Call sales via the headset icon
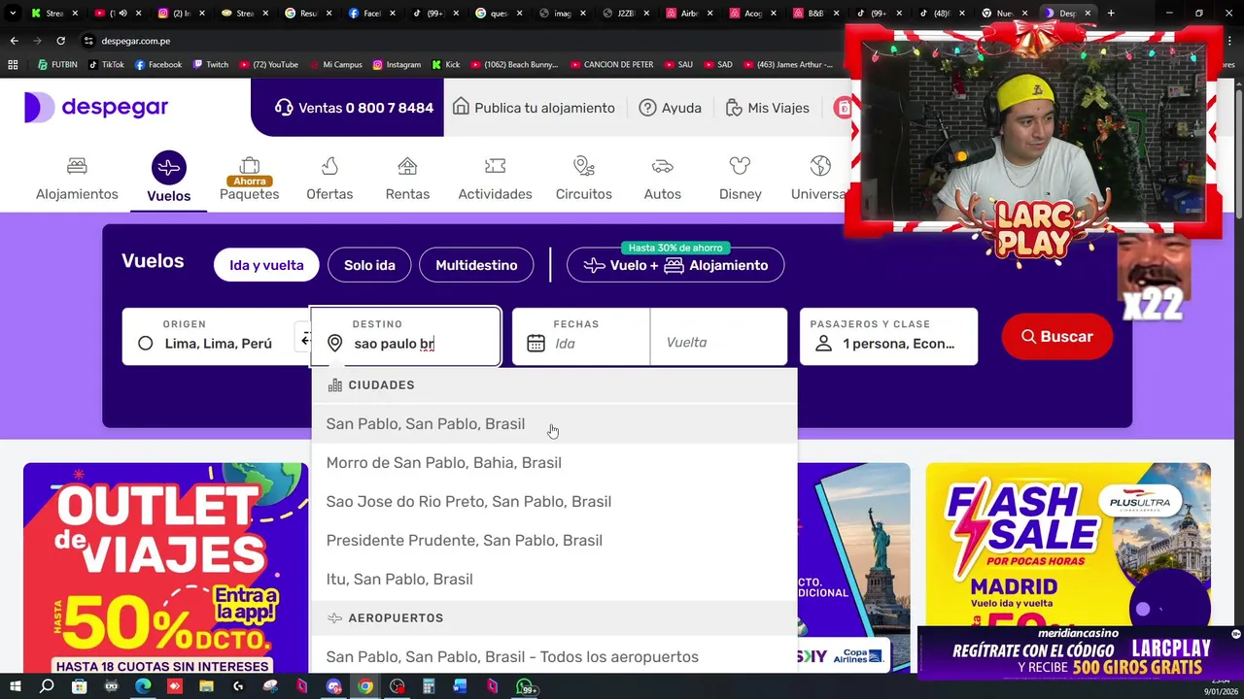 tap(284, 108)
